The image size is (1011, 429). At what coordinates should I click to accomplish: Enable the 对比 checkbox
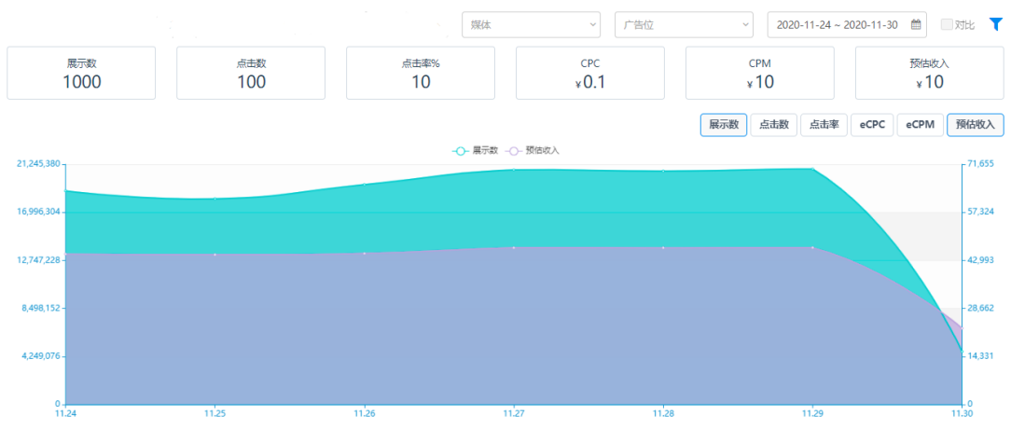[x=946, y=25]
